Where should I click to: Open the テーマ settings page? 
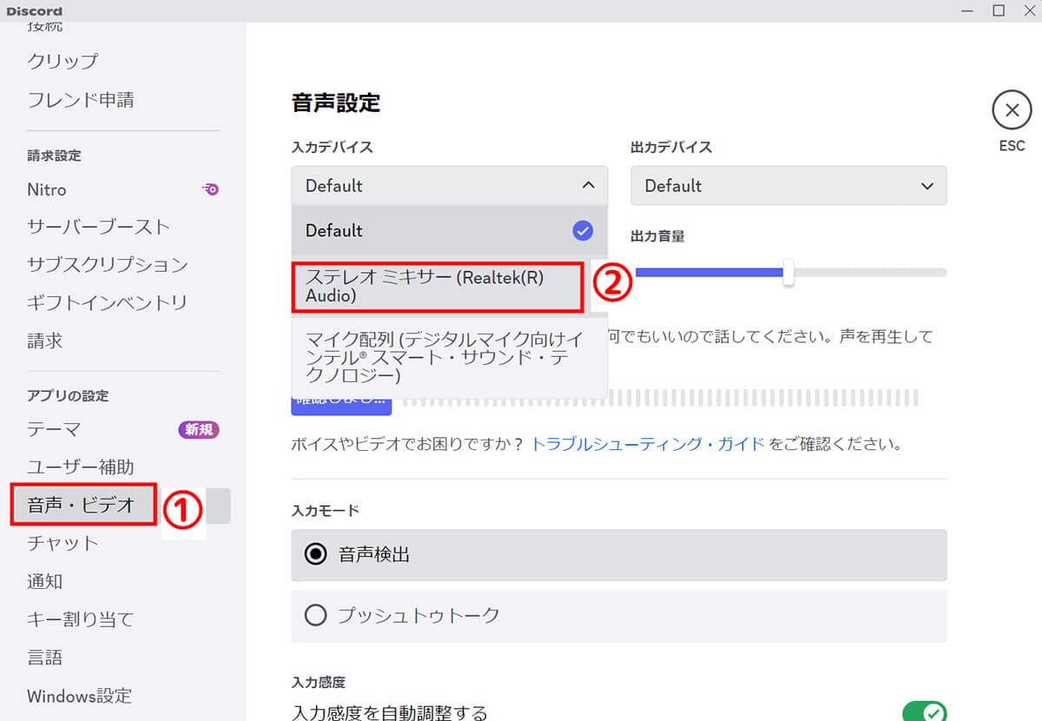(x=54, y=429)
